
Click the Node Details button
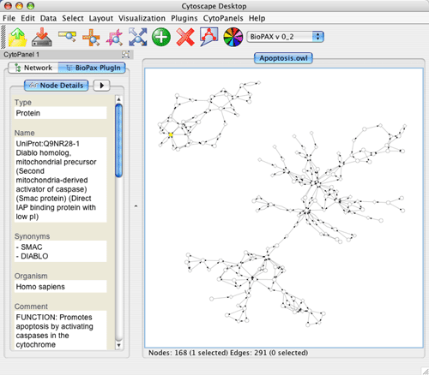[57, 86]
